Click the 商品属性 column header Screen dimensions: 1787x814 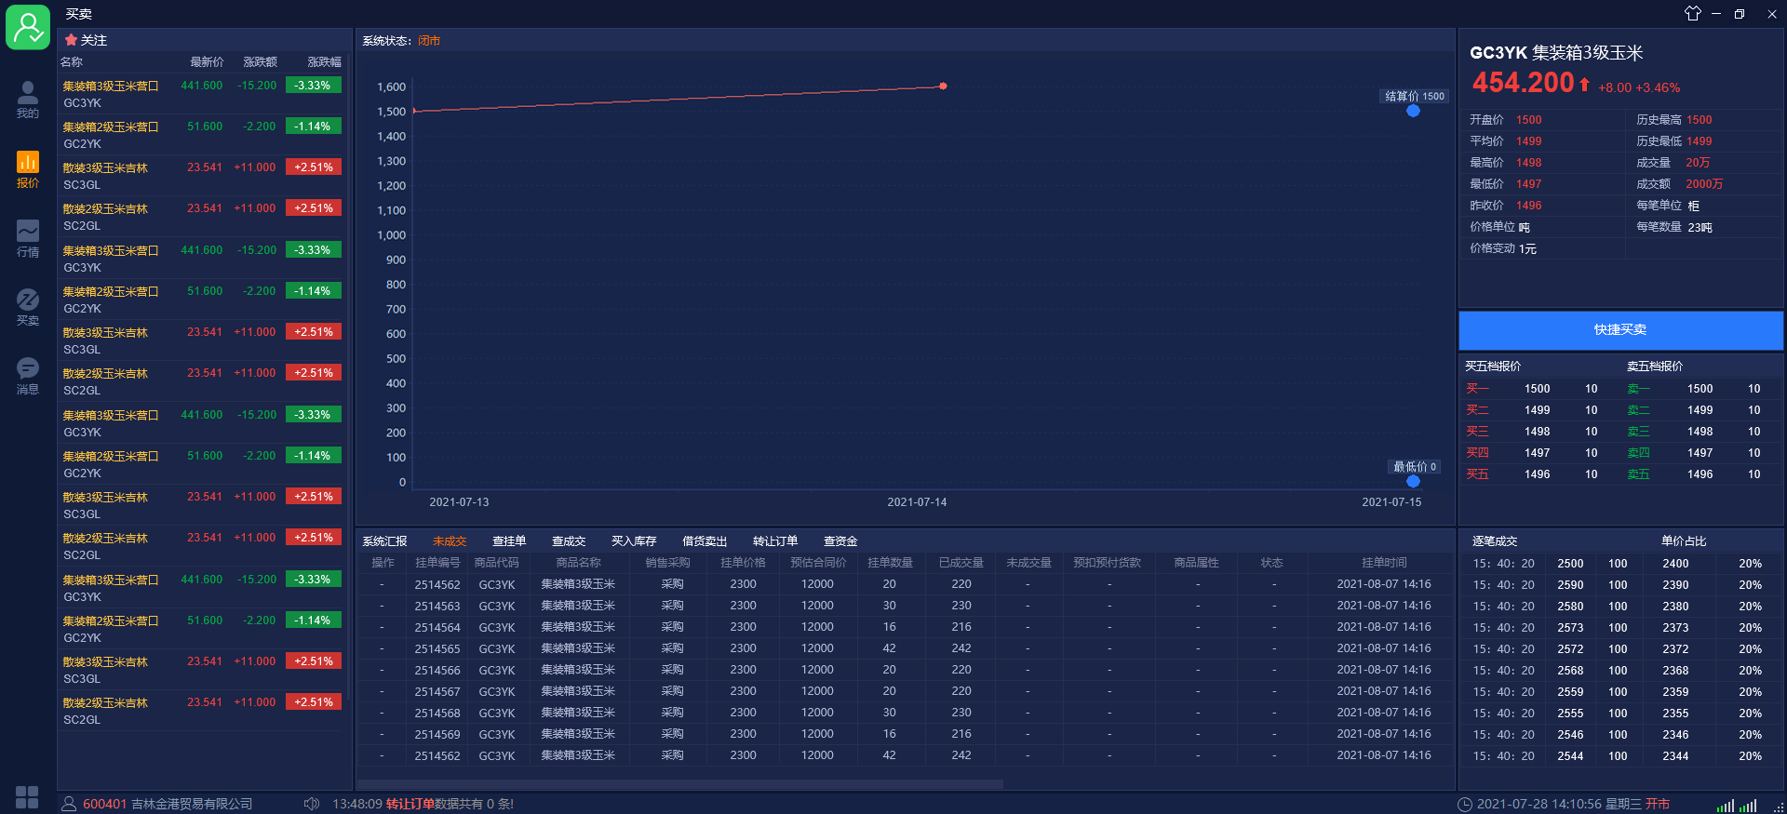[x=1196, y=563]
